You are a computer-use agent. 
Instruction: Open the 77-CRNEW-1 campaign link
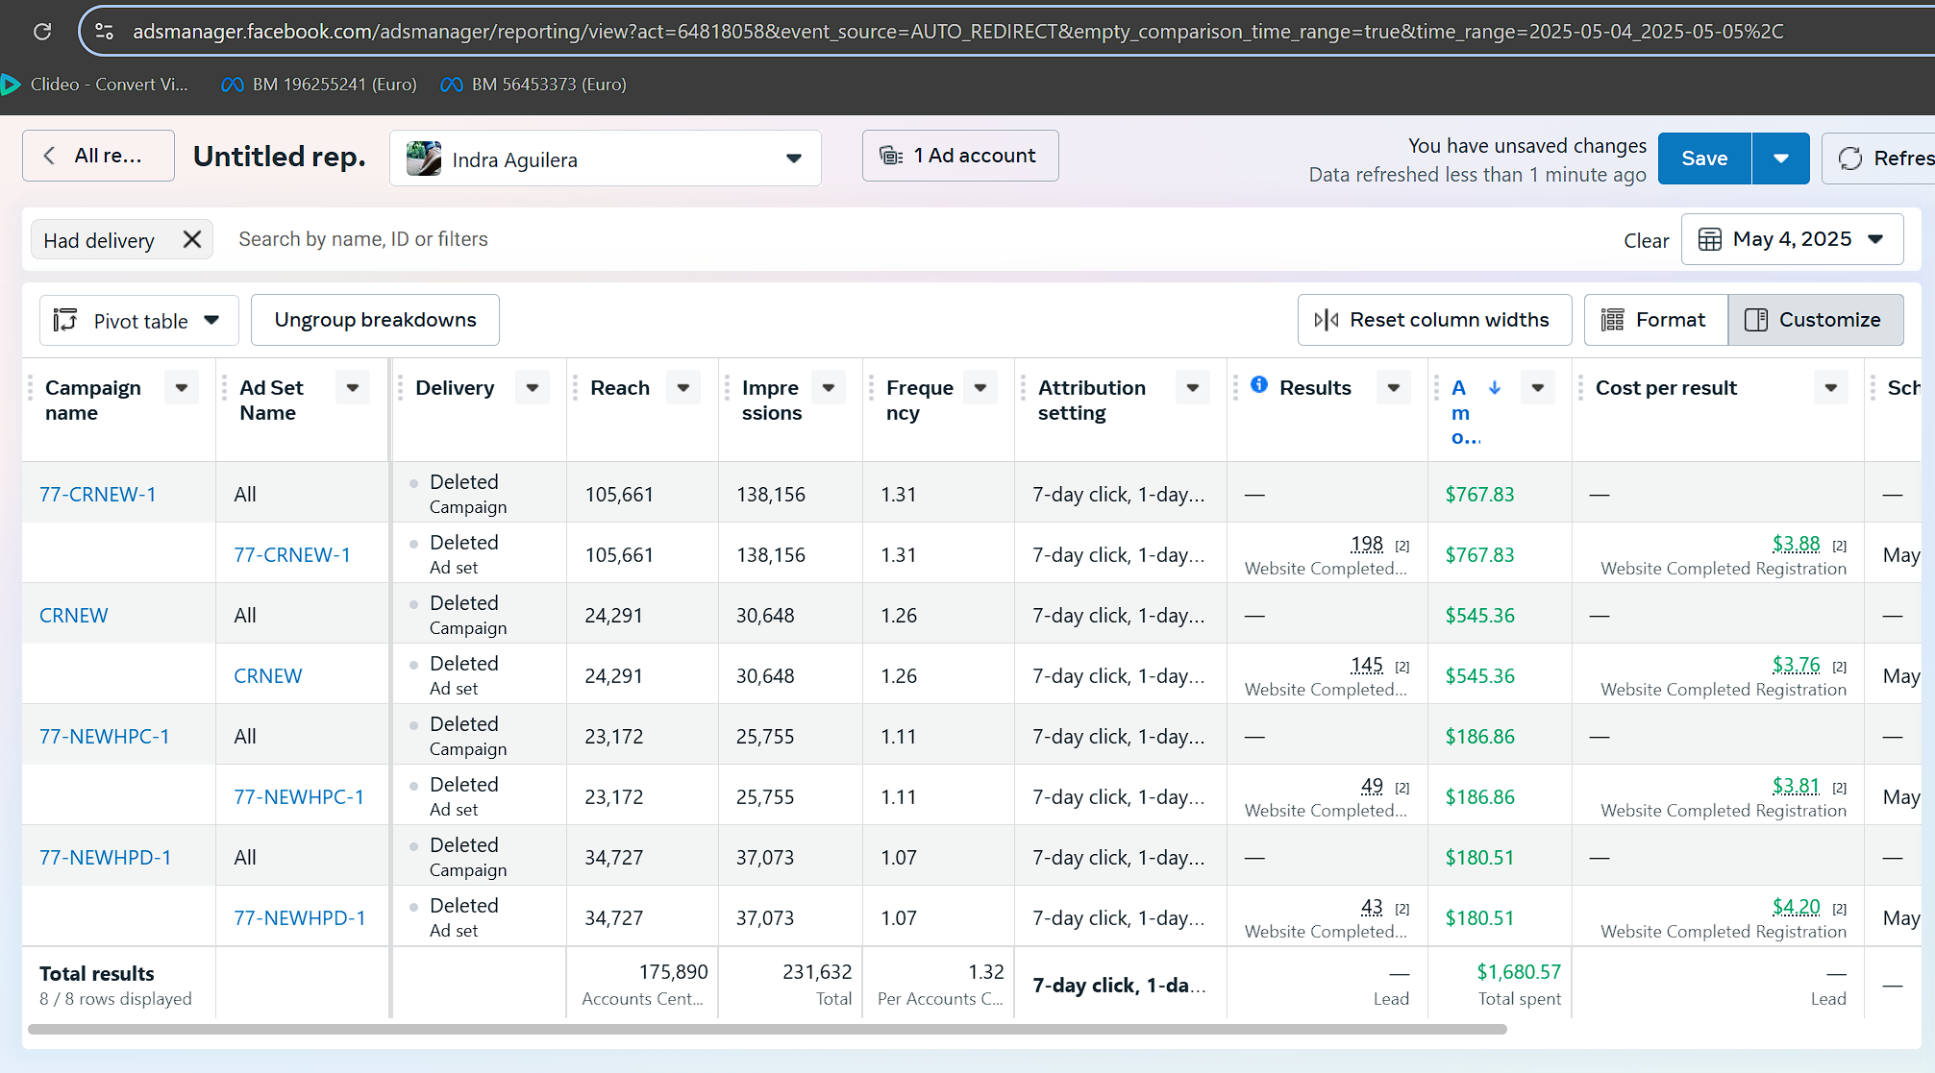97,495
